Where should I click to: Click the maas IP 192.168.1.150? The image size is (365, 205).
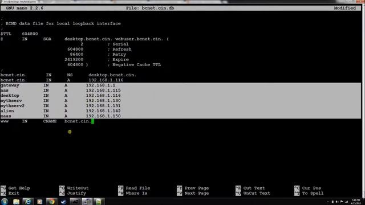pyautogui.click(x=103, y=116)
